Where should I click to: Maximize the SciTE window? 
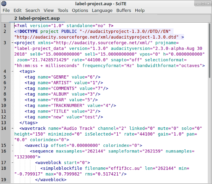tap(203, 4)
